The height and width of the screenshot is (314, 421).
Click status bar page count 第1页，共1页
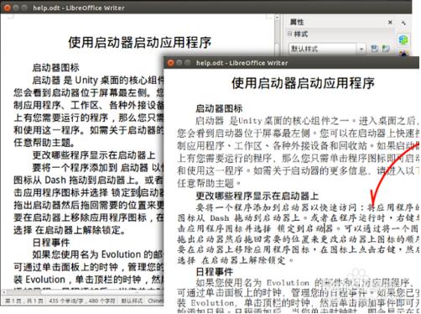pyautogui.click(x=23, y=301)
